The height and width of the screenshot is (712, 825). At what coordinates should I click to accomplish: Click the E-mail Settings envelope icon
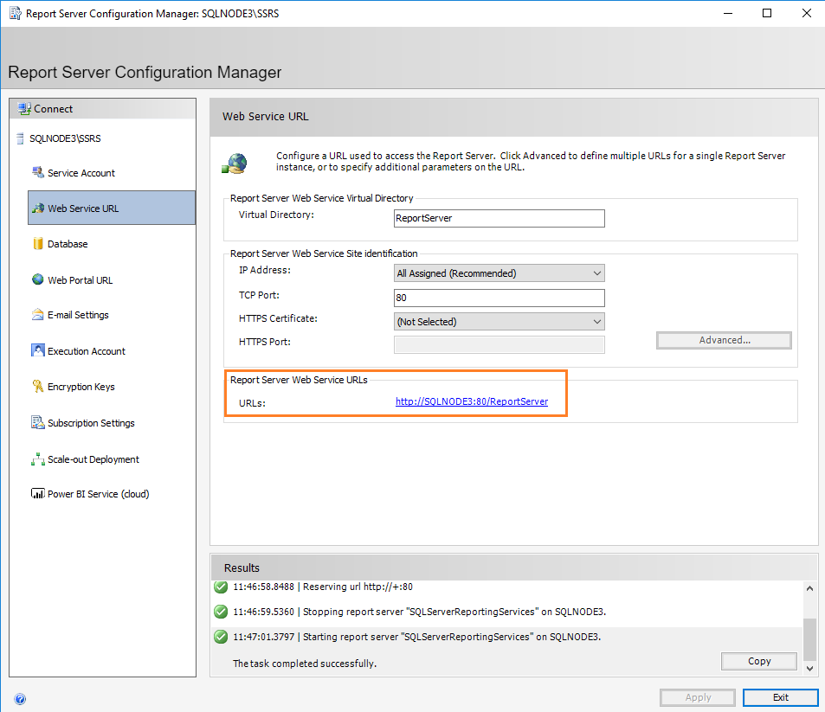pyautogui.click(x=38, y=315)
